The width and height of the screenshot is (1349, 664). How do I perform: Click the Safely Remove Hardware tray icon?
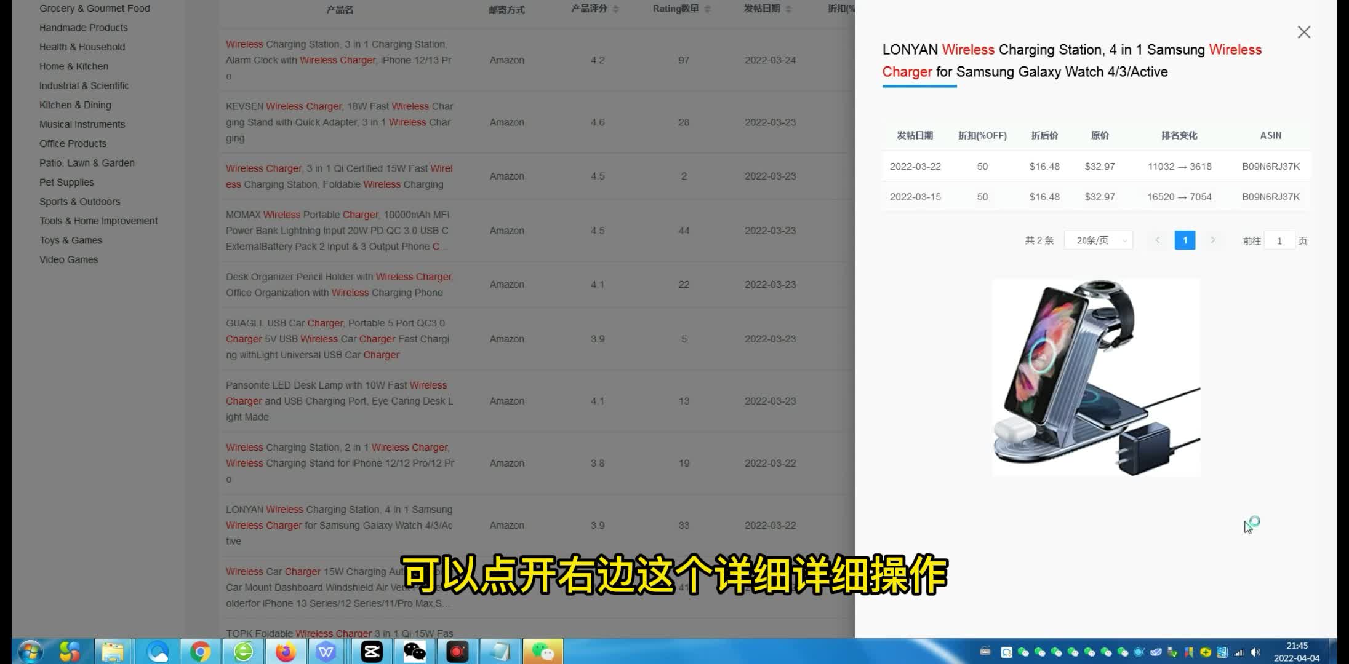click(x=1172, y=652)
